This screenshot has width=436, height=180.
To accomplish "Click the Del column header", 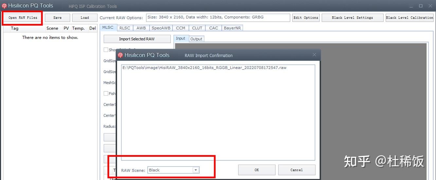I will [x=92, y=28].
